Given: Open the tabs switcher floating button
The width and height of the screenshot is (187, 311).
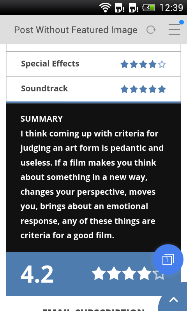Looking at the screenshot, I should click(x=168, y=259).
